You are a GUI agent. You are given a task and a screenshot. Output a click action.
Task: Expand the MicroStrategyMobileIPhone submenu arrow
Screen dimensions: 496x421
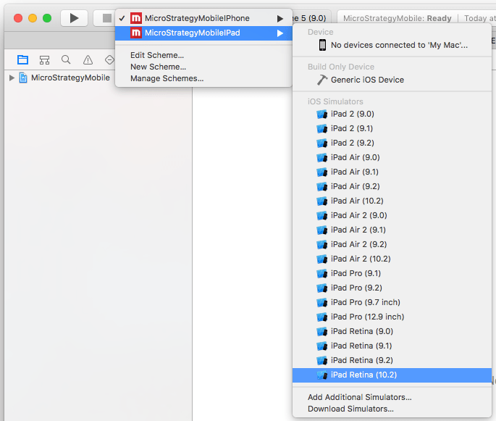point(279,18)
